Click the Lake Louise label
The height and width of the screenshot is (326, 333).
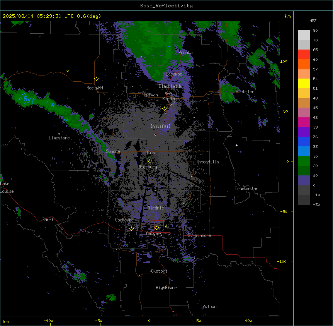7,187
